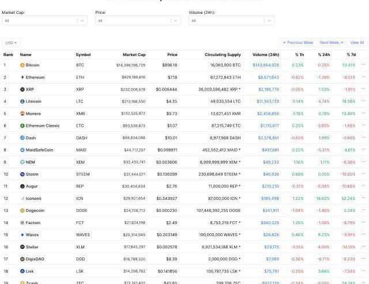Click the Ethereum logo icon
This screenshot has width=369, height=284.
[x=22, y=77]
